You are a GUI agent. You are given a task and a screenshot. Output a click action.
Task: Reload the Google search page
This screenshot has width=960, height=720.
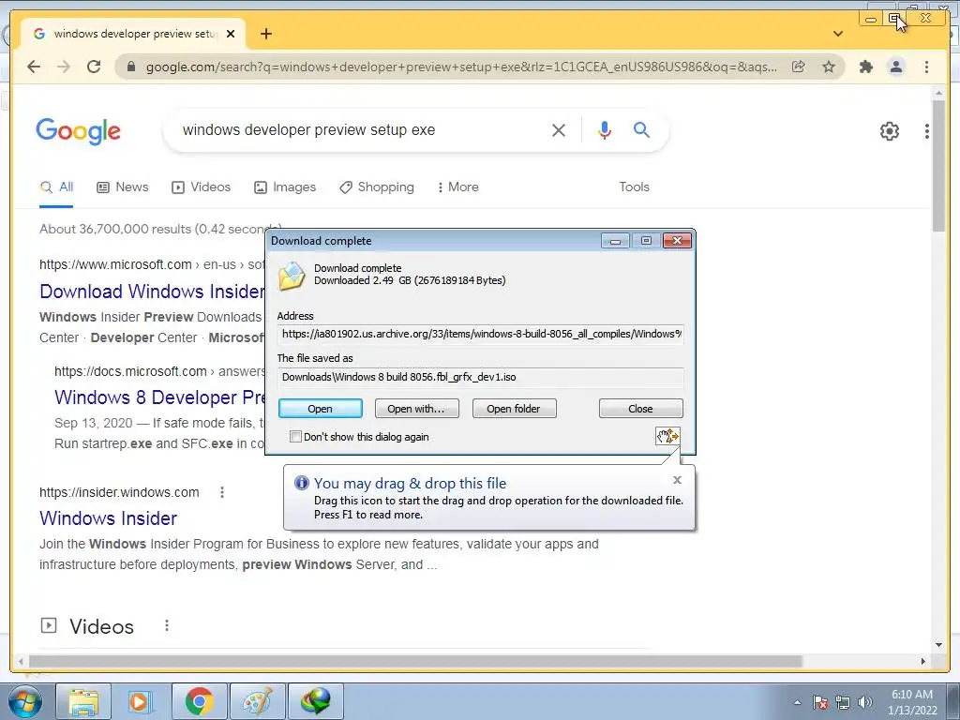[94, 67]
